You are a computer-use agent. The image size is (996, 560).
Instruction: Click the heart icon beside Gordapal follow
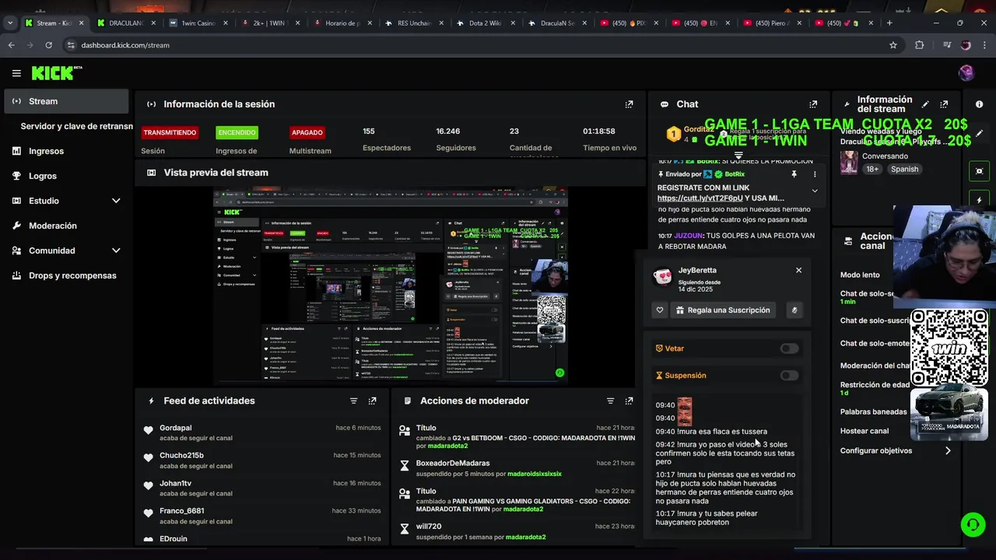[x=148, y=430]
